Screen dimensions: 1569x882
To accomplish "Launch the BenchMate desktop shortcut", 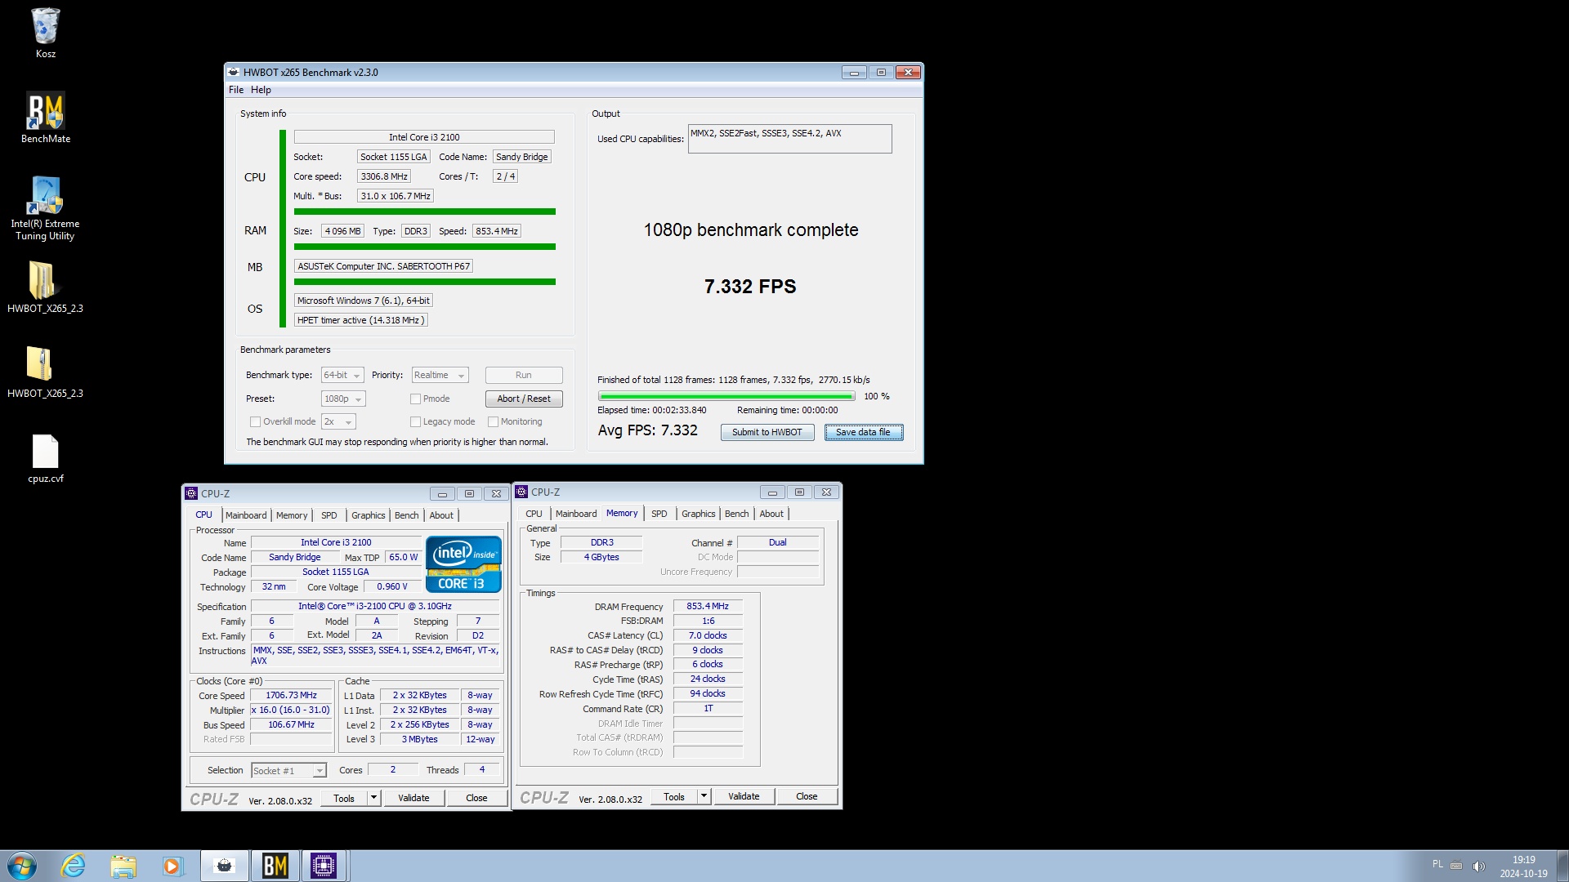I will pos(45,117).
